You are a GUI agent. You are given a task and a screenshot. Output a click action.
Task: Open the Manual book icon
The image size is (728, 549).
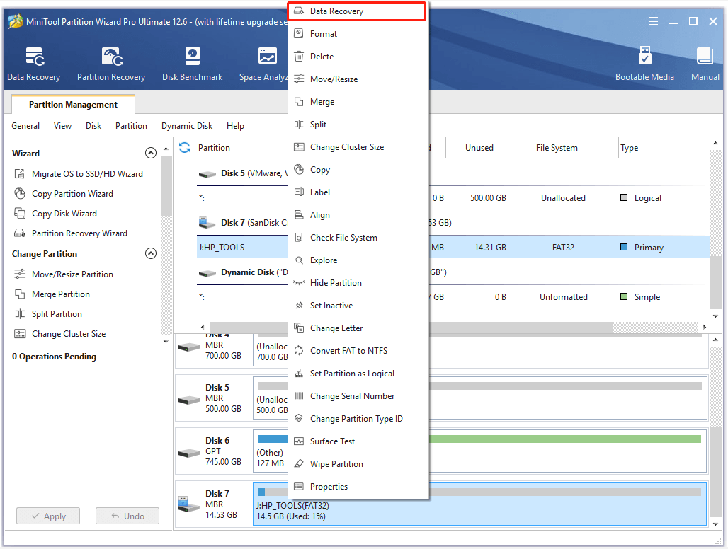[705, 64]
